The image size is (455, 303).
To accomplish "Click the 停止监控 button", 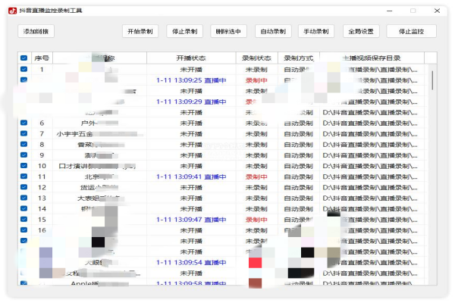I will [411, 32].
